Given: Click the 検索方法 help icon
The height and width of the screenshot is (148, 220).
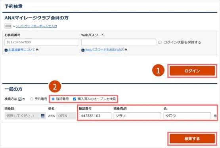Looking at the screenshot, I should [x=20, y=99].
